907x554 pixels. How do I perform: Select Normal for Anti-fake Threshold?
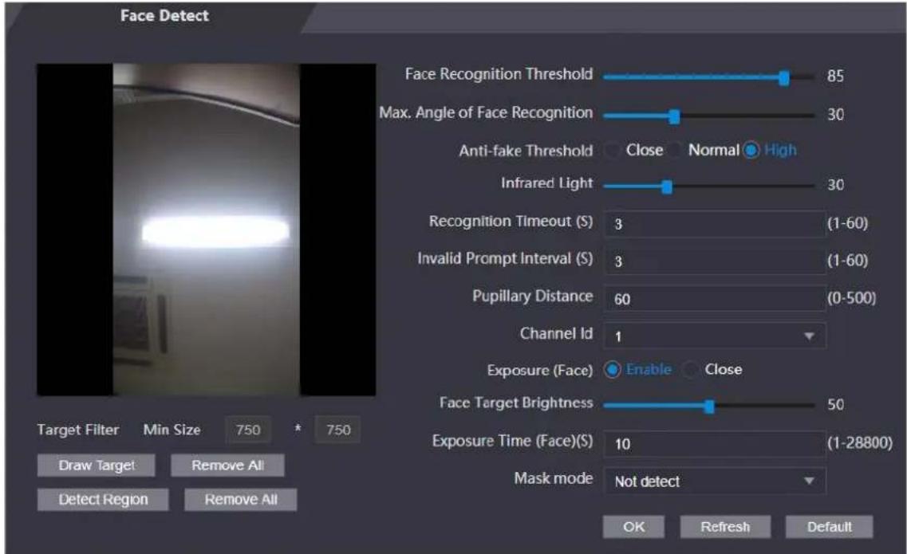click(674, 151)
